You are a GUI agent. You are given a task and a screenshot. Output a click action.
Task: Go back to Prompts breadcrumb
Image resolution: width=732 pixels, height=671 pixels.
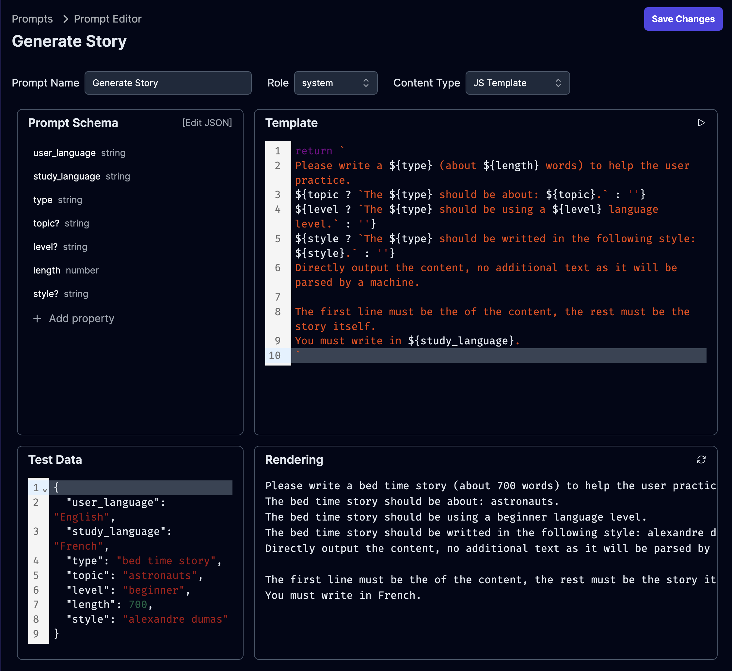coord(32,19)
